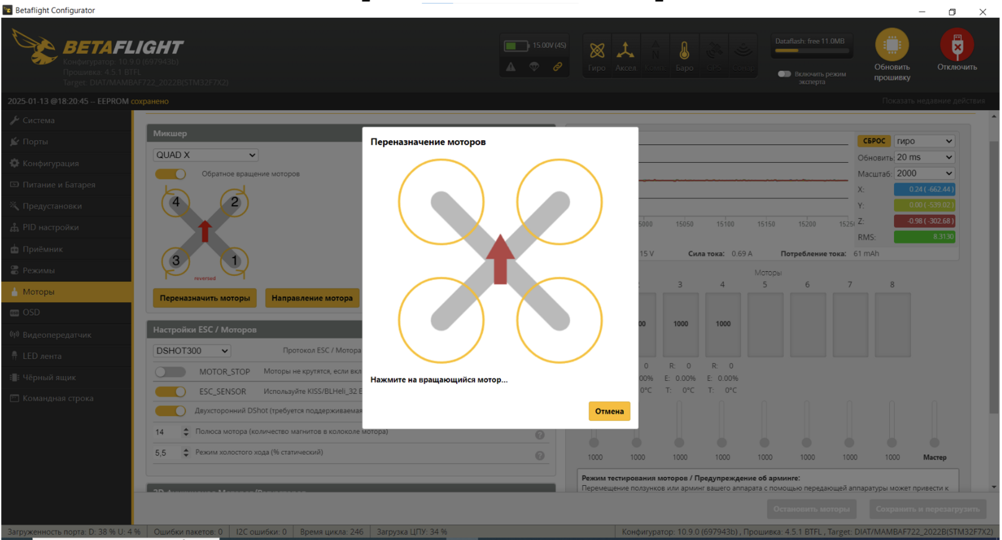Open the PID настройки tab
This screenshot has width=1002, height=540.
51,228
